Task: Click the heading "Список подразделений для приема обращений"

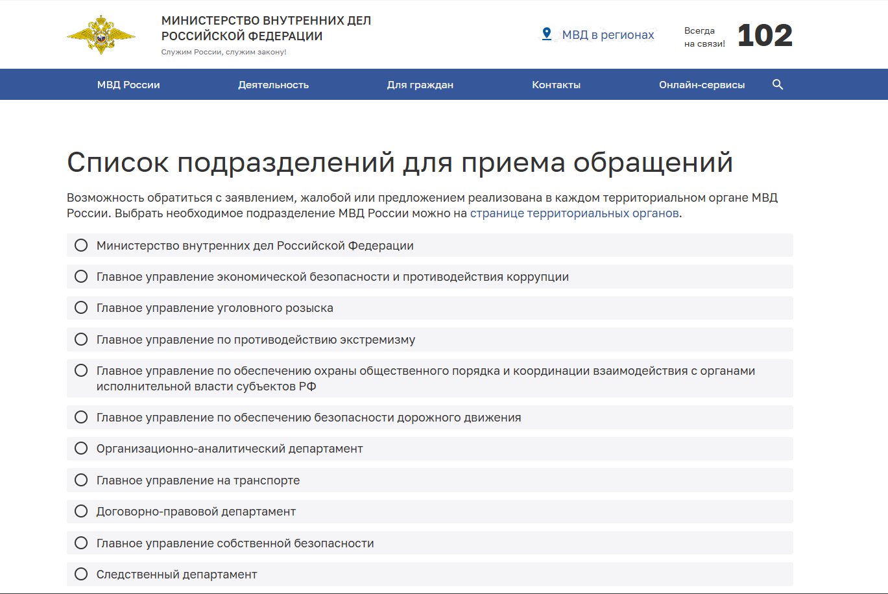Action: [400, 162]
